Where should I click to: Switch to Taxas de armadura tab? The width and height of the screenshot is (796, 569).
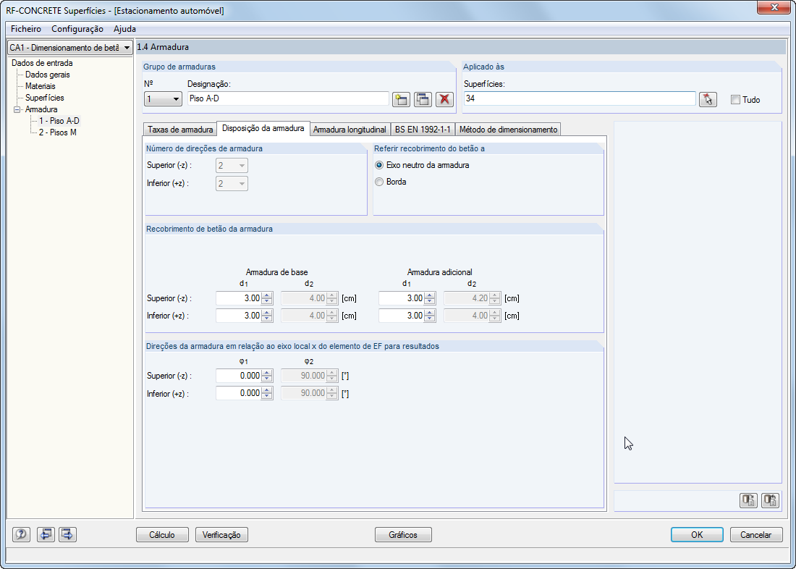(x=180, y=130)
